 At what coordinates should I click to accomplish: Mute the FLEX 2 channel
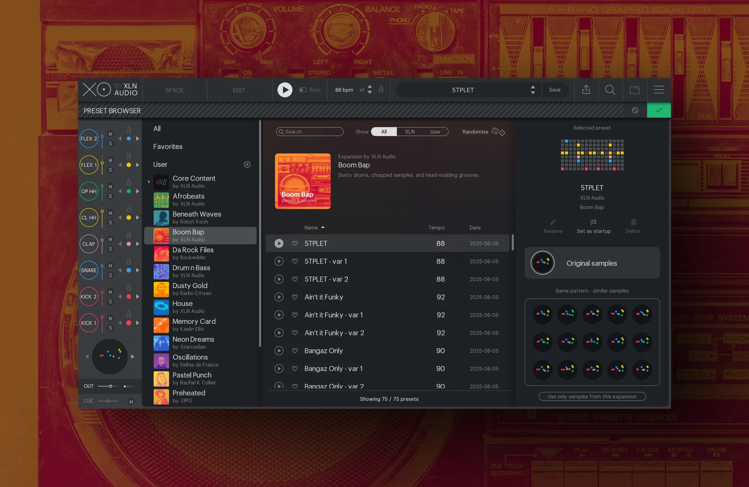pyautogui.click(x=110, y=134)
